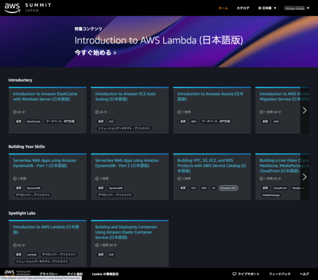Click the Building Your Skills heading
The height and width of the screenshot is (280, 318).
tap(26, 146)
